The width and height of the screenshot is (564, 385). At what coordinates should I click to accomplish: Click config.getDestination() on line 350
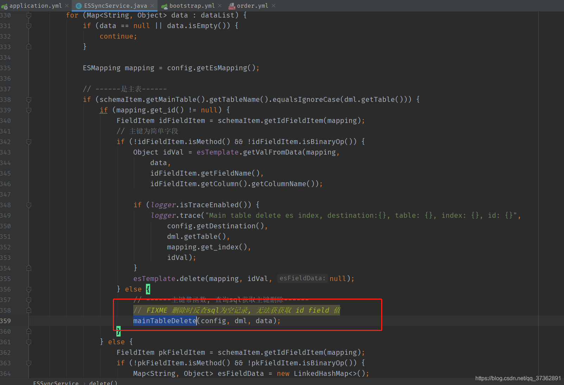coord(217,226)
